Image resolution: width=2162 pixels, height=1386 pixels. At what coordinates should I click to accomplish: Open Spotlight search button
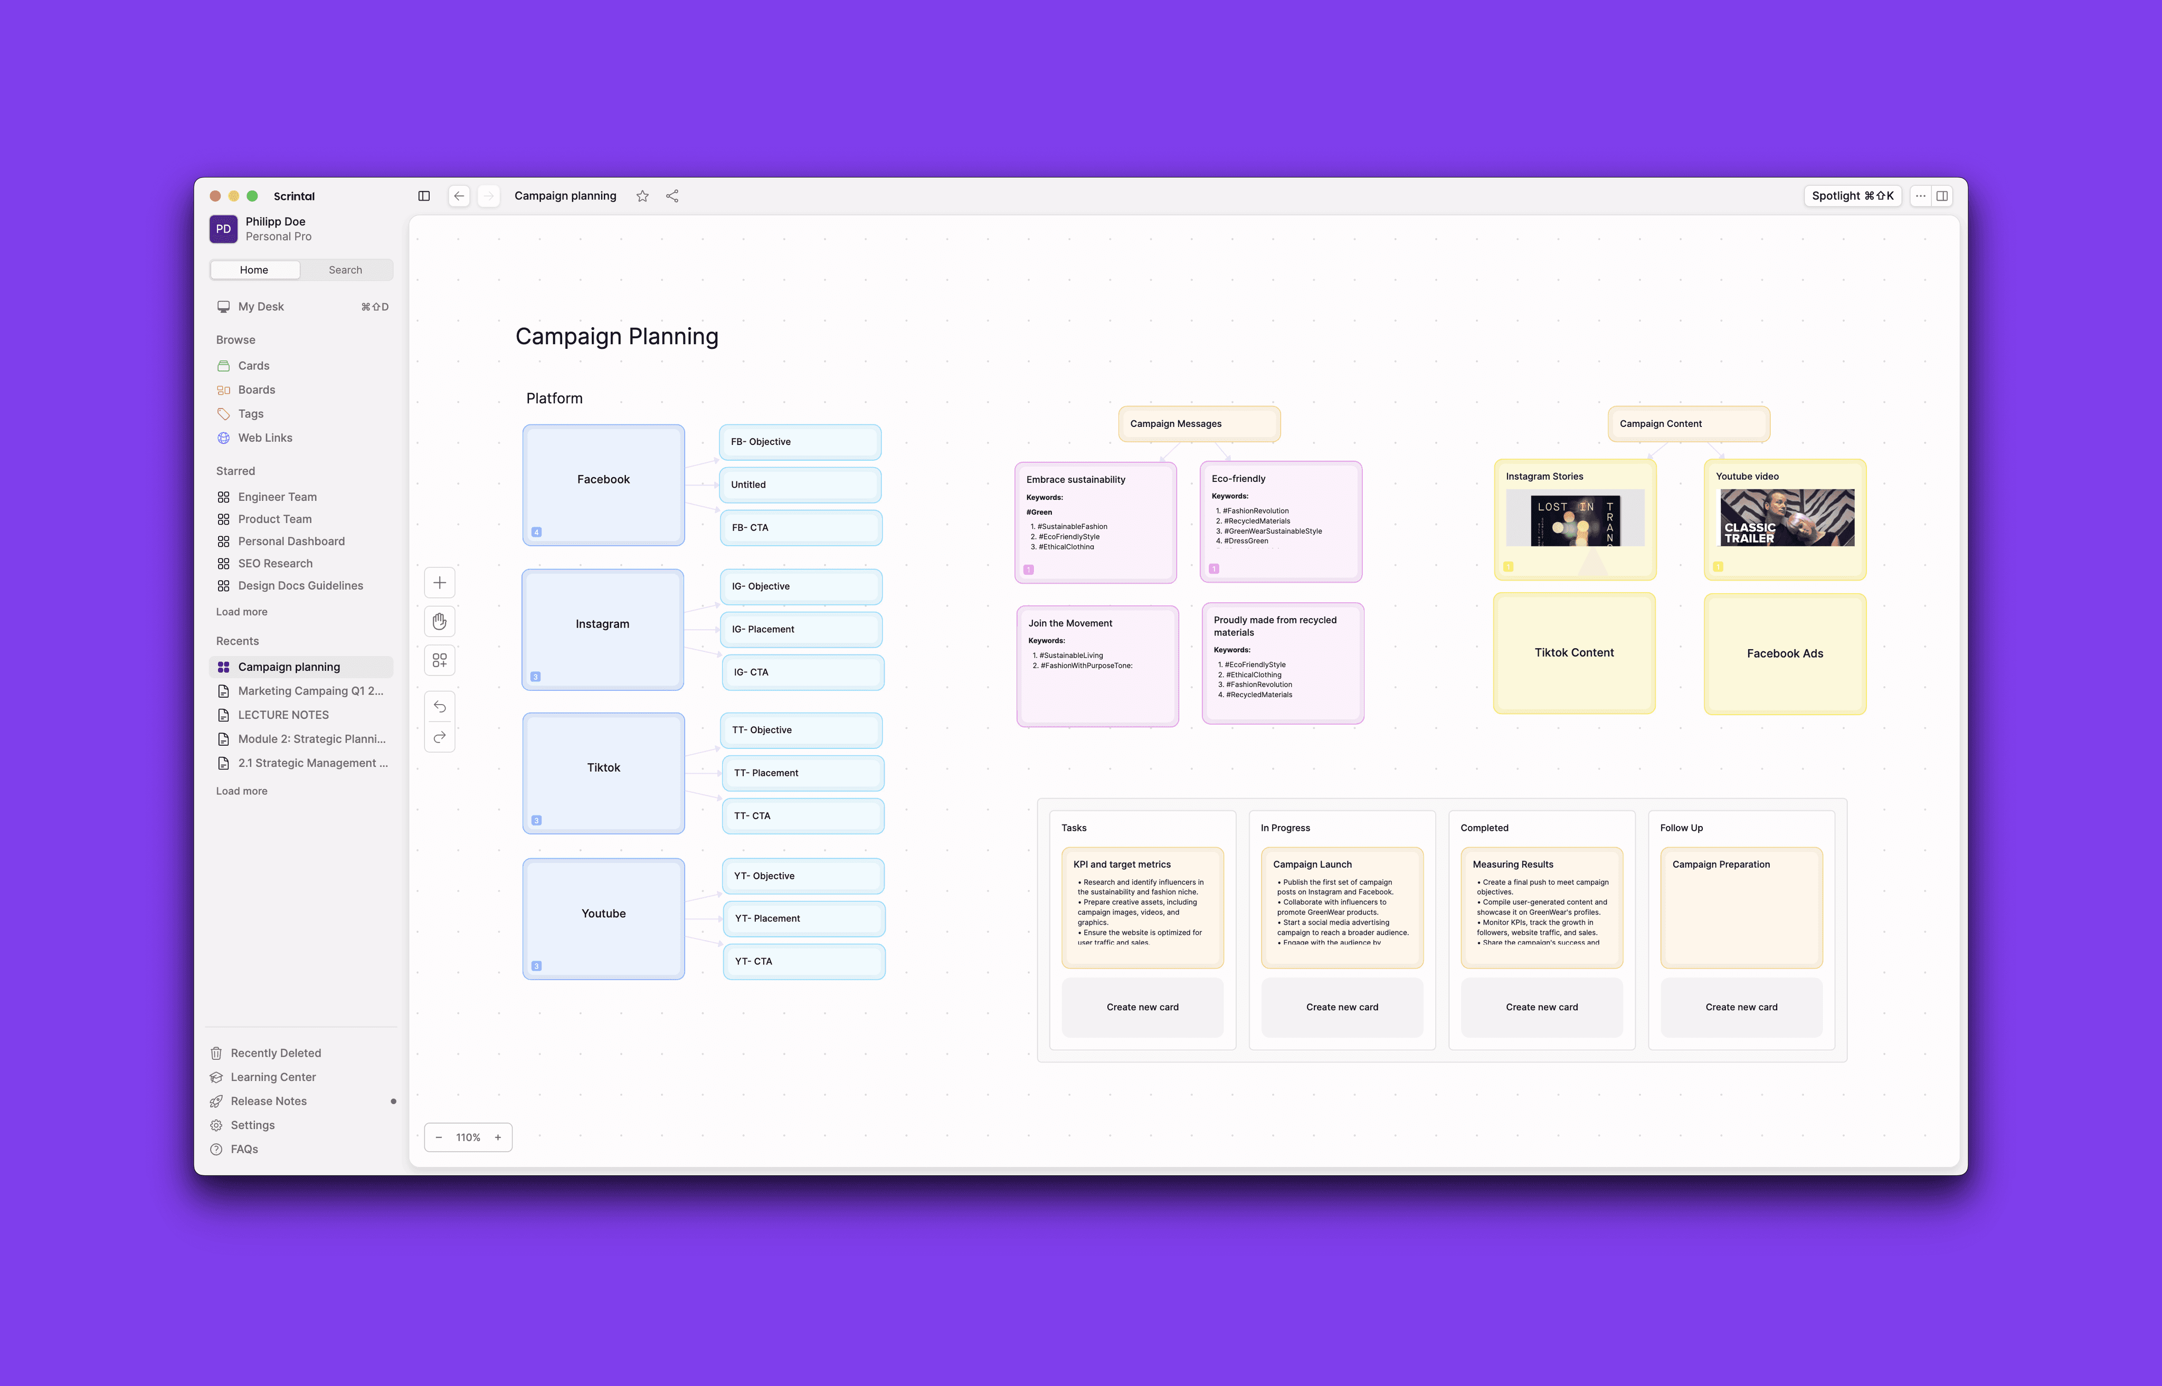tap(1852, 196)
